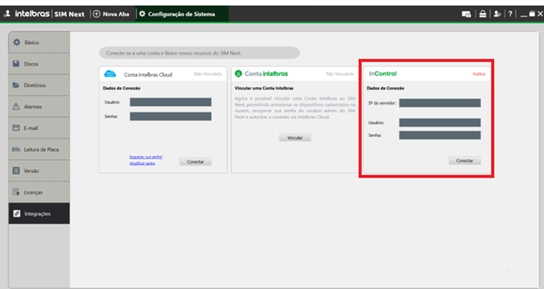Screen dimensions: 544x289
Task: Click the multi-monitor screens icon in title bar
Action: click(x=466, y=14)
